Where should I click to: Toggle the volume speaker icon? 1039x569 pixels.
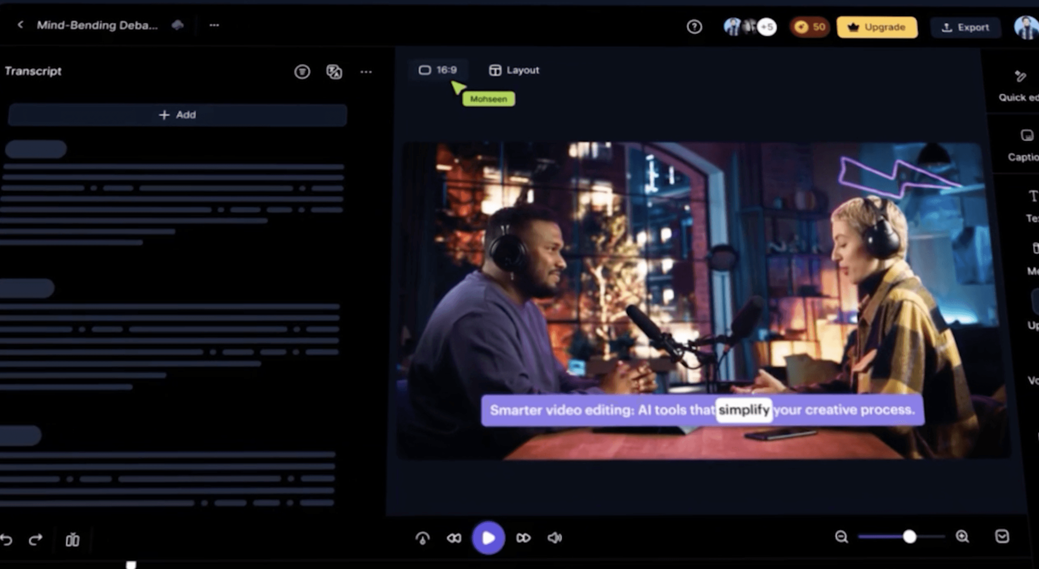tap(555, 538)
